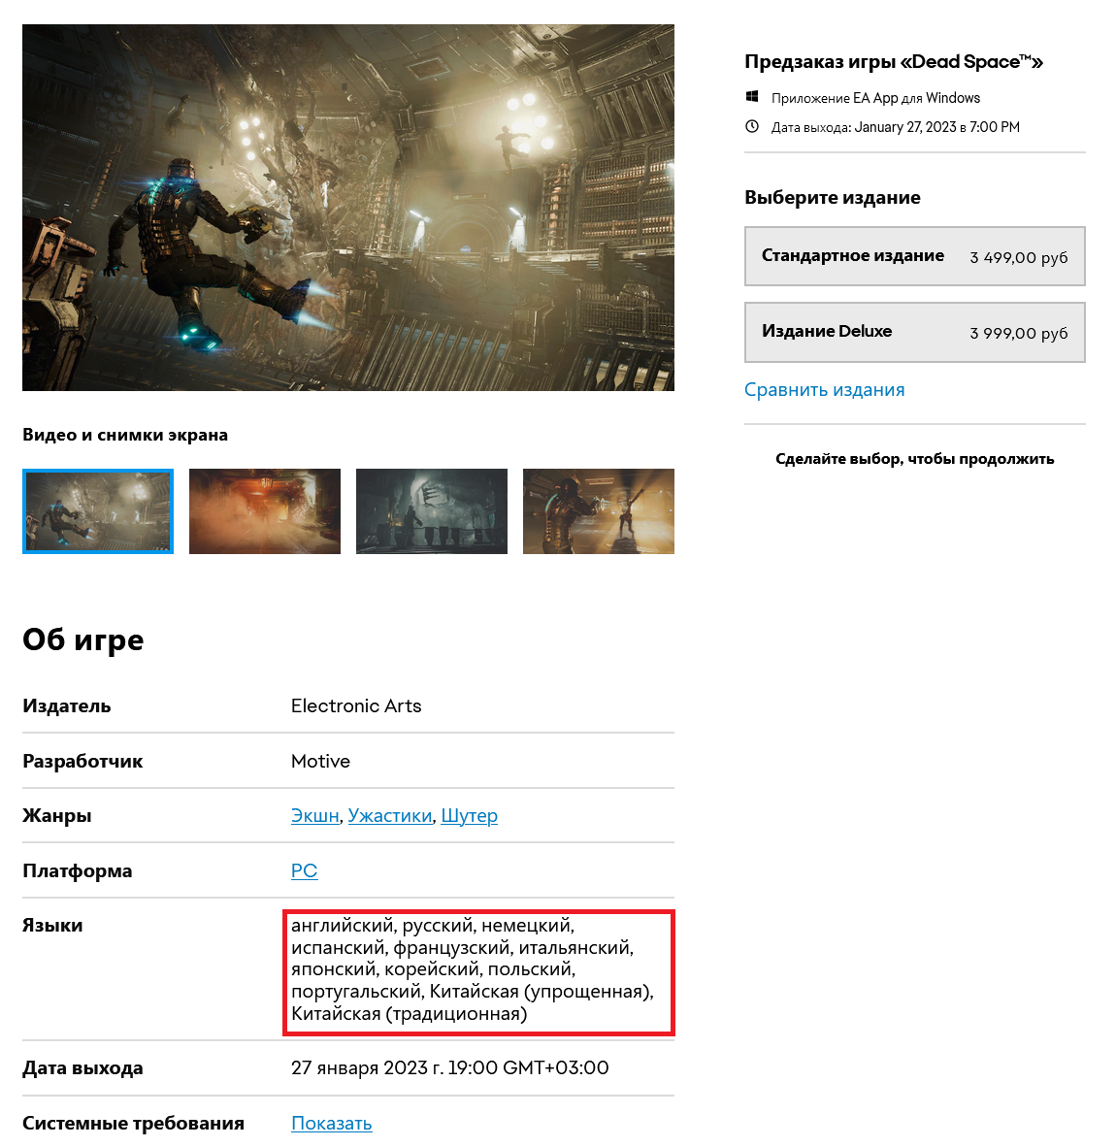
Task: Click the Windows logo icon beside EA App
Action: coord(752,97)
